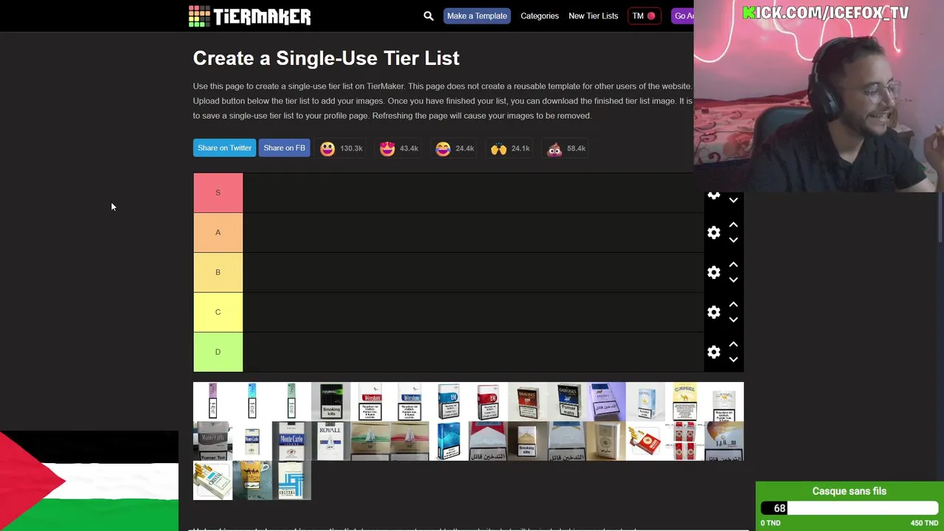Pick the green slim cigarette pack image
The height and width of the screenshot is (531, 944).
[291, 401]
